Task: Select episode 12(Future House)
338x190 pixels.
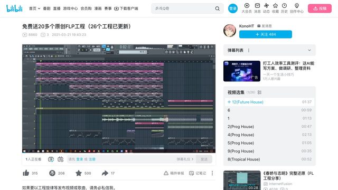Action: [269, 102]
